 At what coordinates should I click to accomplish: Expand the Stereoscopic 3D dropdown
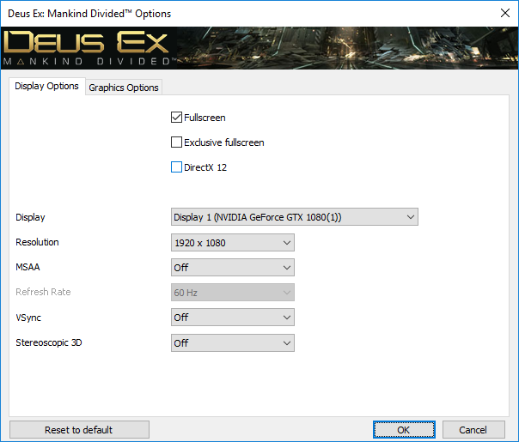coord(233,342)
